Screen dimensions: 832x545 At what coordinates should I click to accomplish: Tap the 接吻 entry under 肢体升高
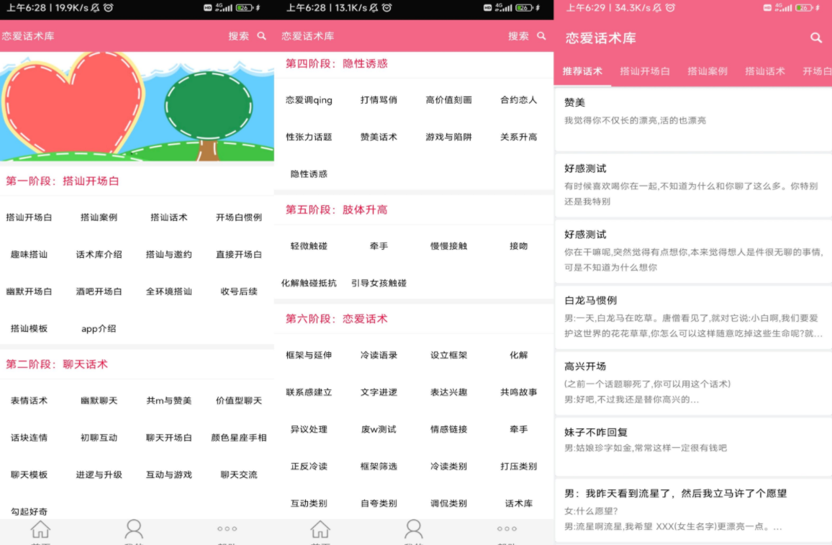tap(517, 246)
